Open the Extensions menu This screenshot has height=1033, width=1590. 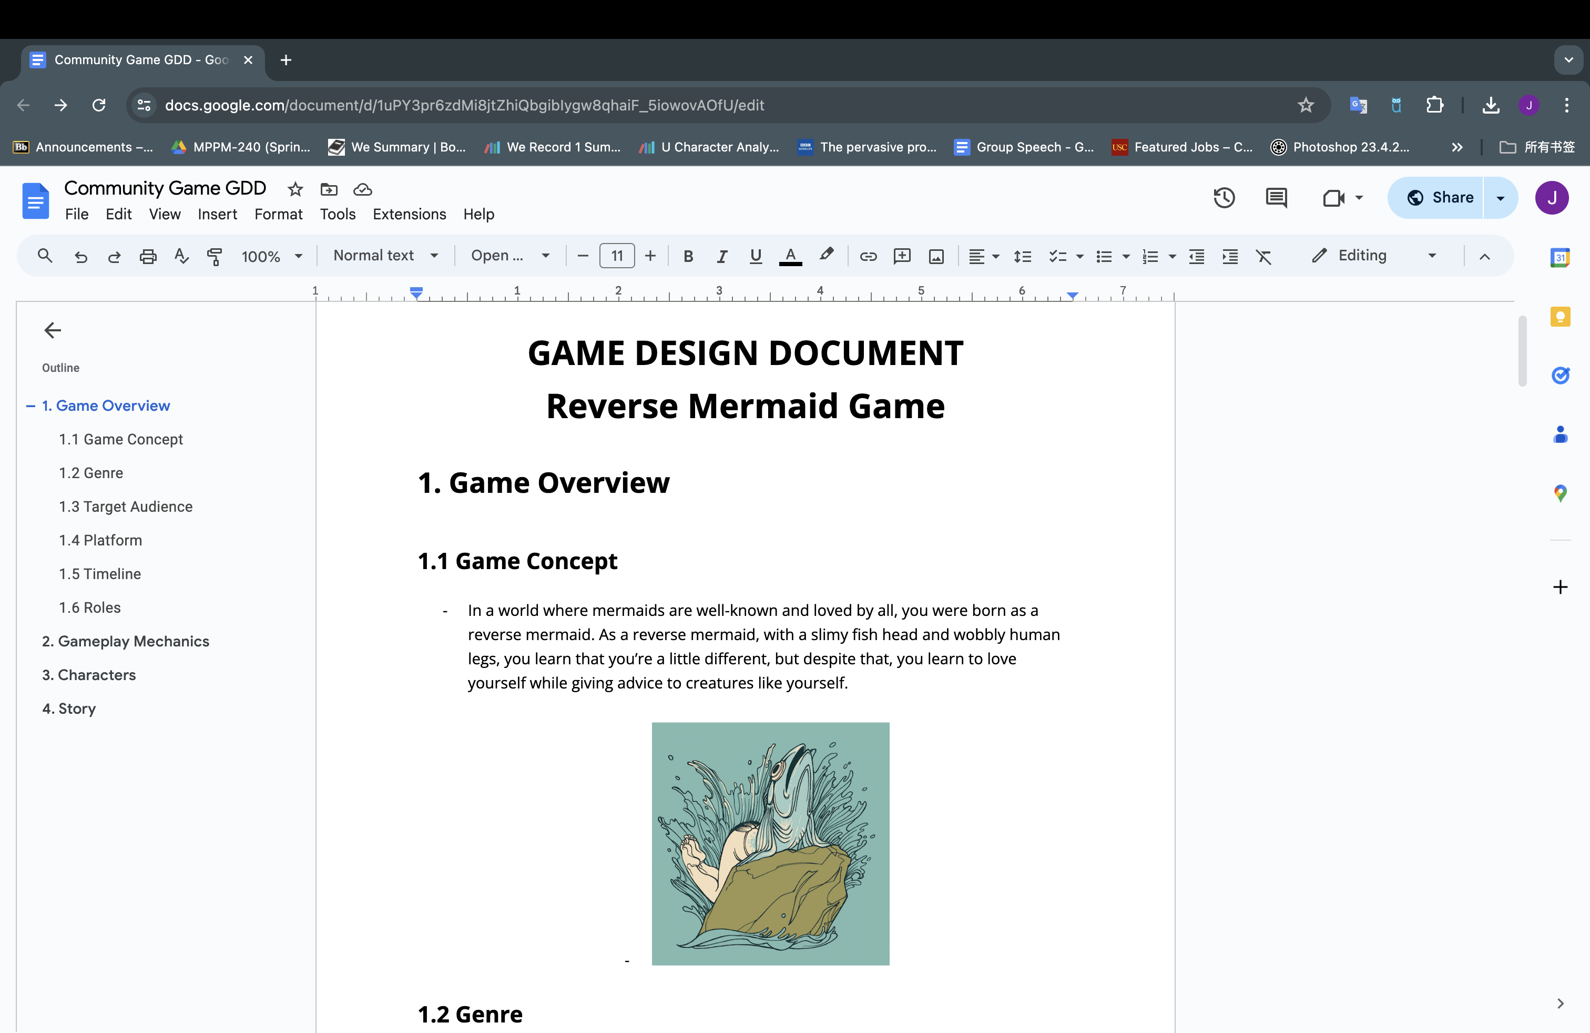tap(409, 214)
